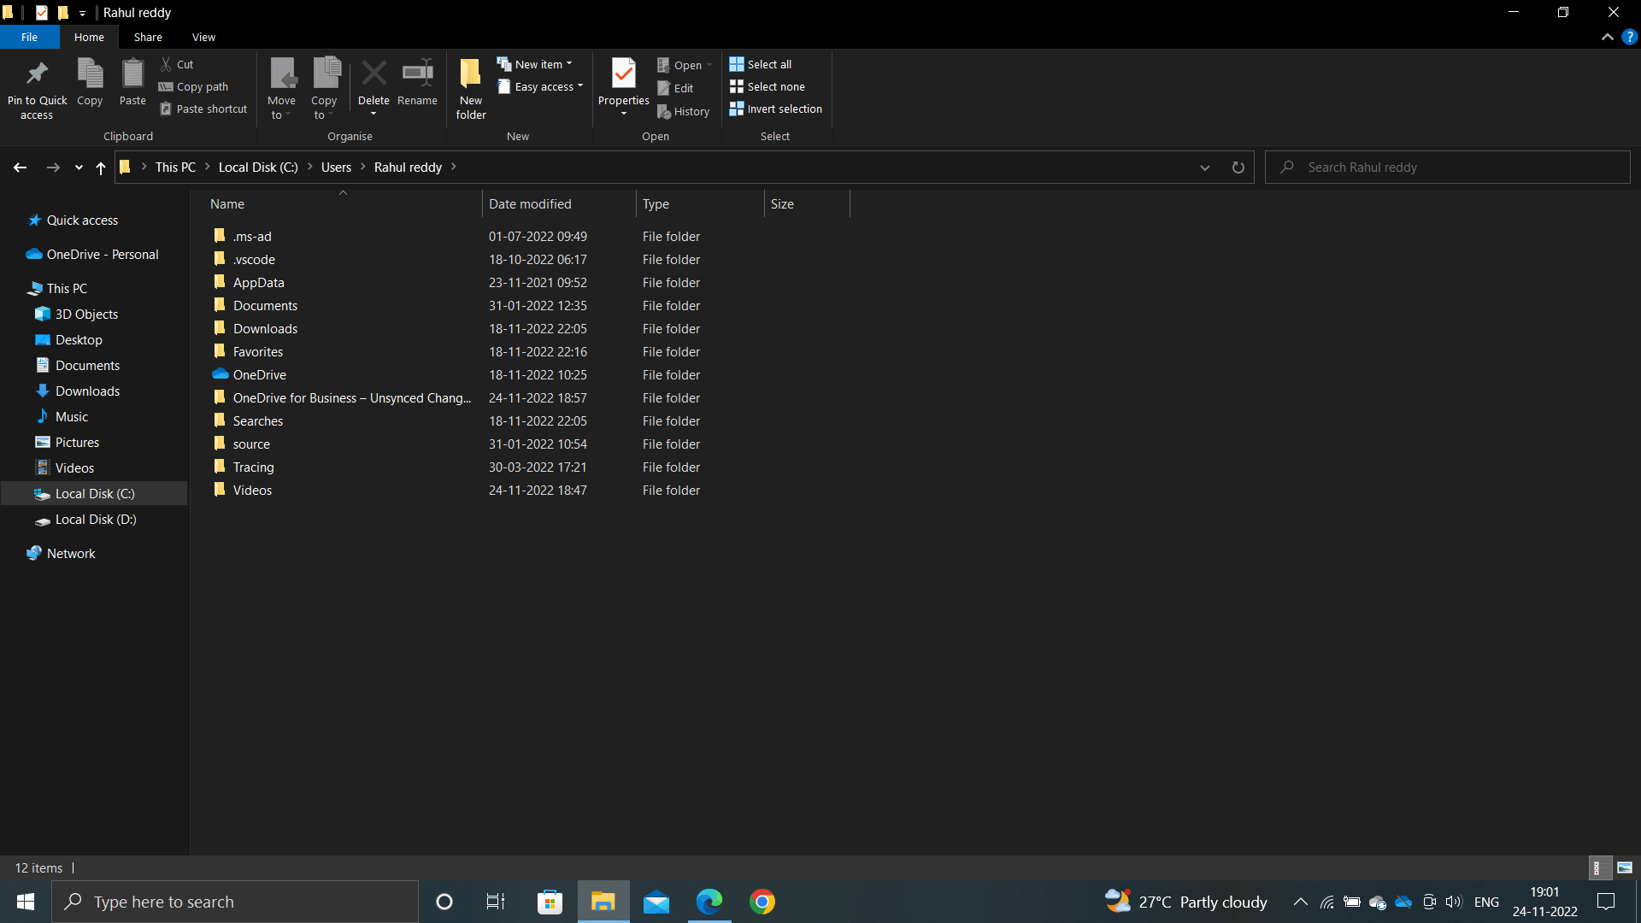Switch to the Share tab
Image resolution: width=1641 pixels, height=923 pixels.
coord(148,37)
